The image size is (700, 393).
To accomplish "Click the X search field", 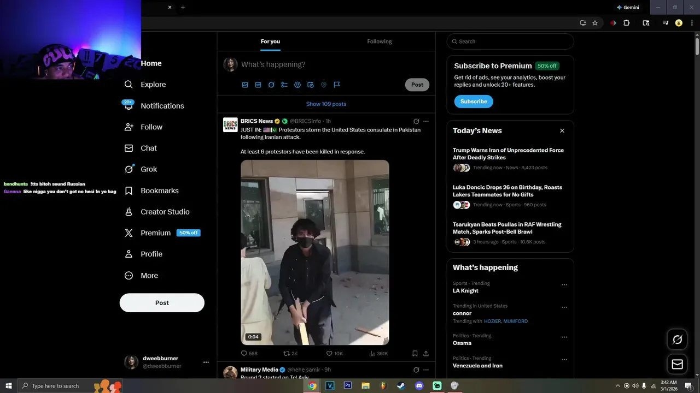I will click(510, 41).
